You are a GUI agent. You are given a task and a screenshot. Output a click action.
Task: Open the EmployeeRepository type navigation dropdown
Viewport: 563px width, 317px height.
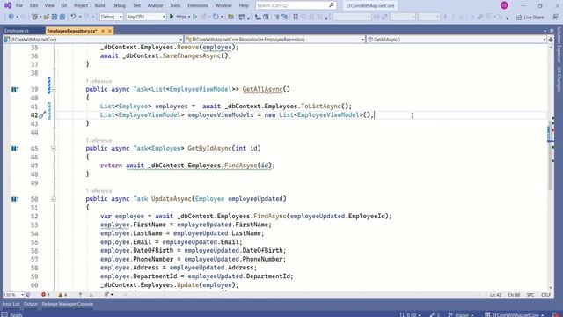coord(274,39)
